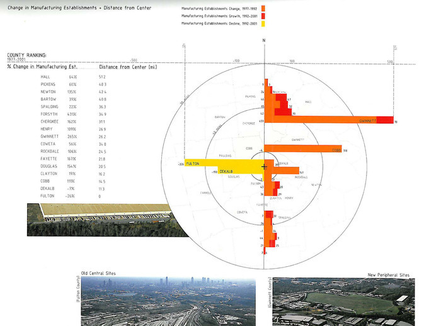The height and width of the screenshot is (326, 436).
Task: Click the title 'Change in Manufacturing Establishments + Distance from Center'
Action: pos(79,8)
